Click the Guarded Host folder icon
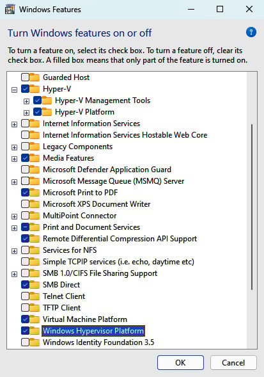Viewport: 264px width, 377px height. [x=35, y=77]
